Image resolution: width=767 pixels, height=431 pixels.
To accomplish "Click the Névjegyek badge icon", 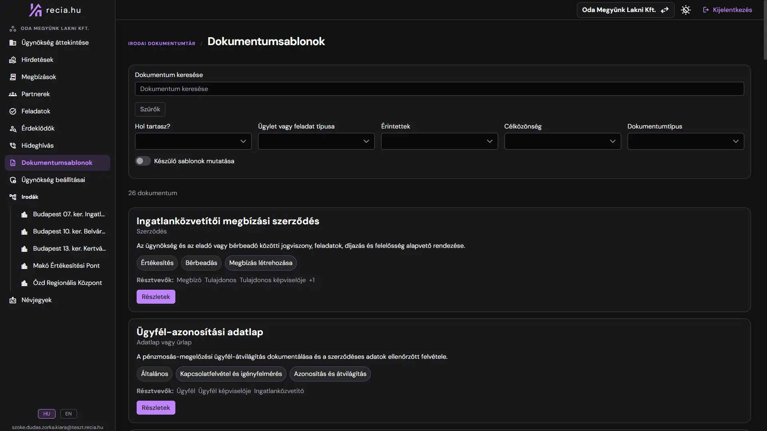I will point(13,300).
